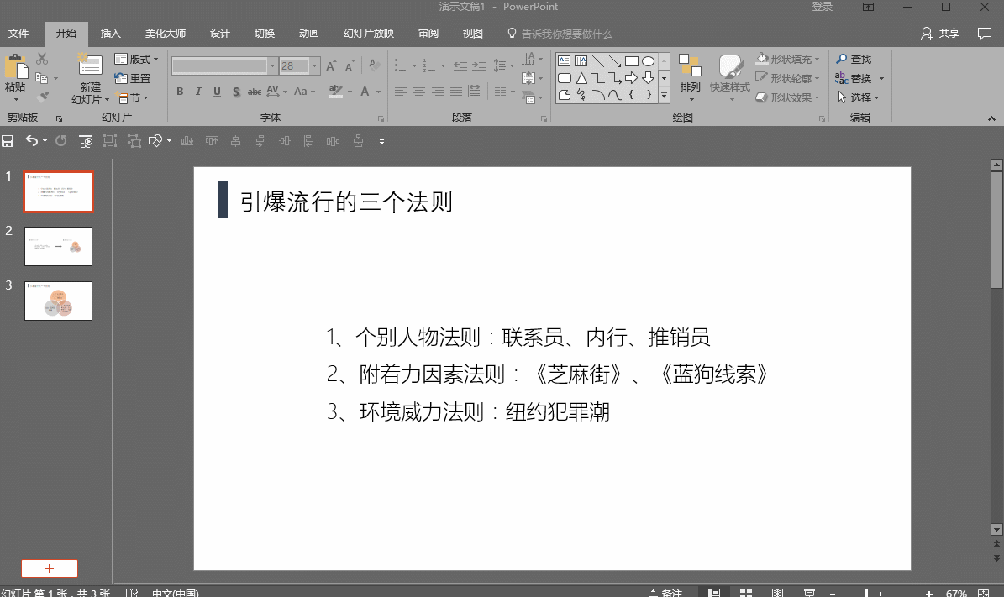Expand the 版式 layout dropdown
The width and height of the screenshot is (1004, 597).
[x=136, y=60]
